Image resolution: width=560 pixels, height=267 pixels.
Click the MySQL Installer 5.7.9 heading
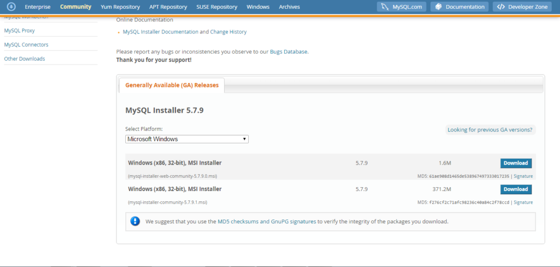164,111
